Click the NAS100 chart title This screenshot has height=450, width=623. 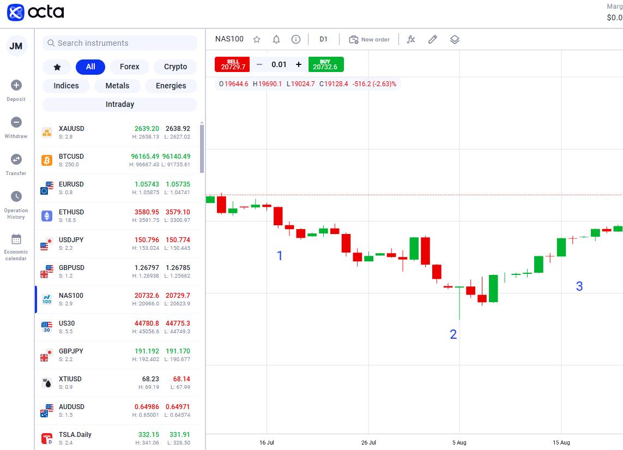pyautogui.click(x=229, y=39)
